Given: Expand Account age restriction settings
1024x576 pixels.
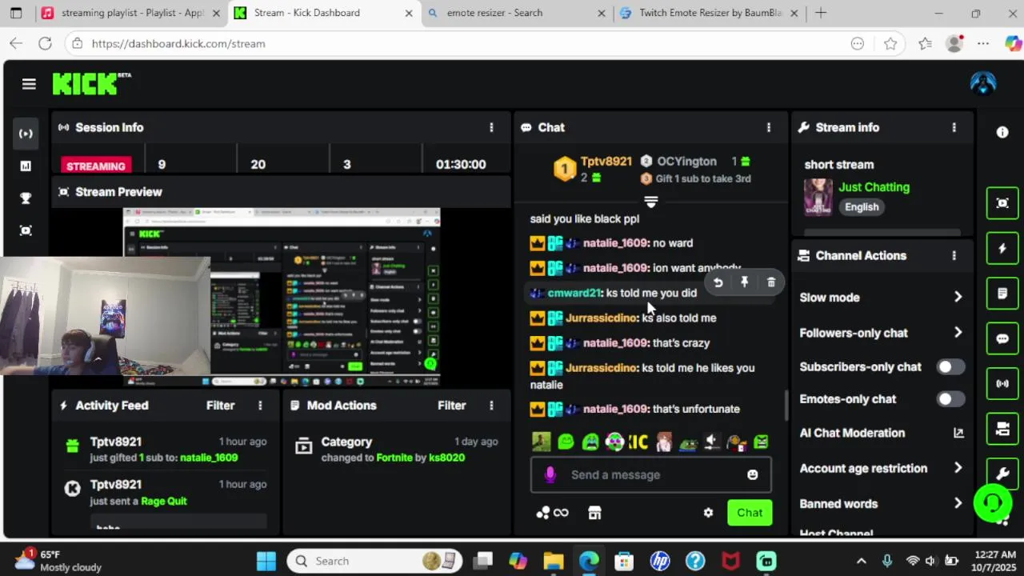Looking at the screenshot, I should (x=958, y=468).
